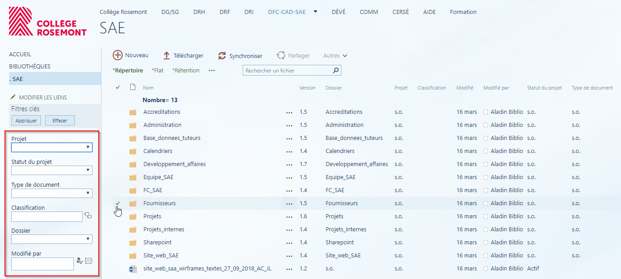Deselect the Fournisseurs row checkmark
The height and width of the screenshot is (279, 621).
pos(118,203)
